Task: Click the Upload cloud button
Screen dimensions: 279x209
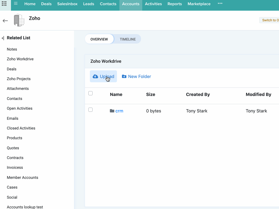Action: click(103, 76)
